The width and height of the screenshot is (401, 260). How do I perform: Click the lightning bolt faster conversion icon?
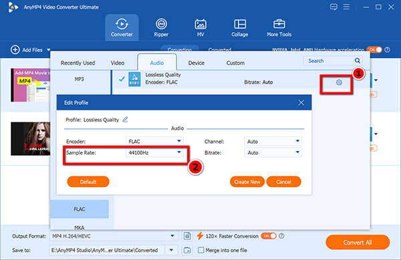(x=200, y=236)
